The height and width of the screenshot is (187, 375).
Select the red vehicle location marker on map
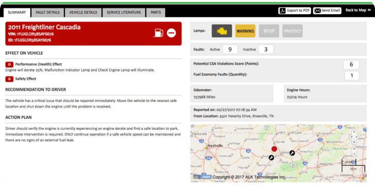(274, 149)
